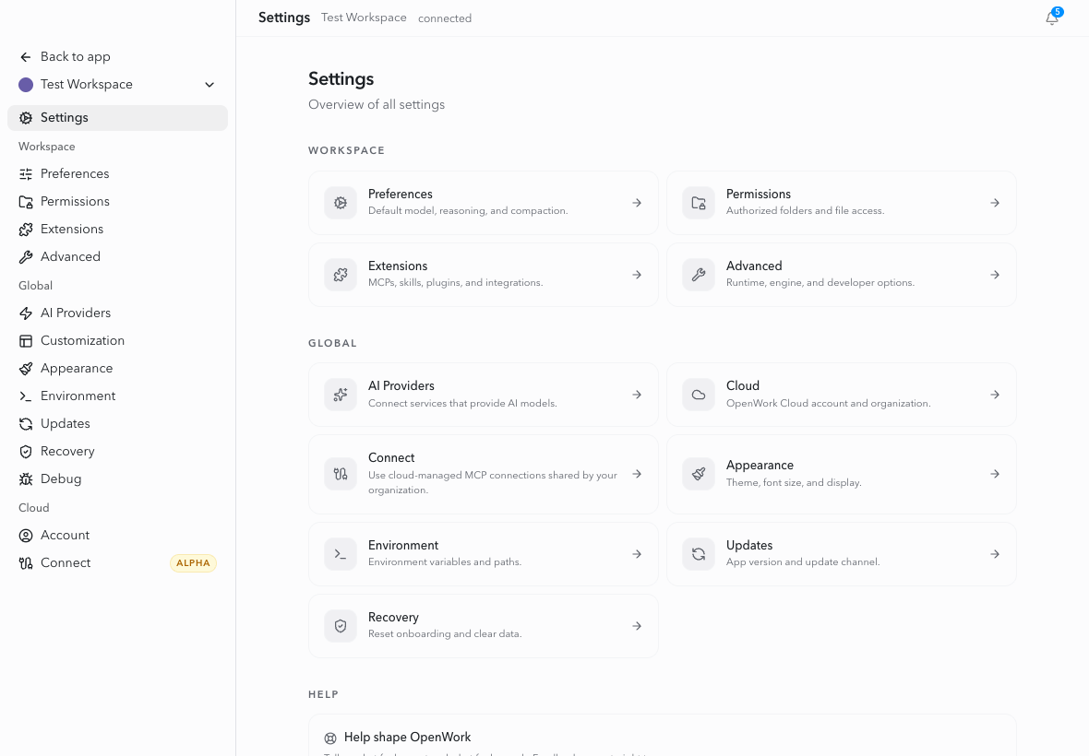Viewport: 1089px width, 756px height.
Task: Click the sidebar AI Providers lightning icon
Action: tap(26, 313)
